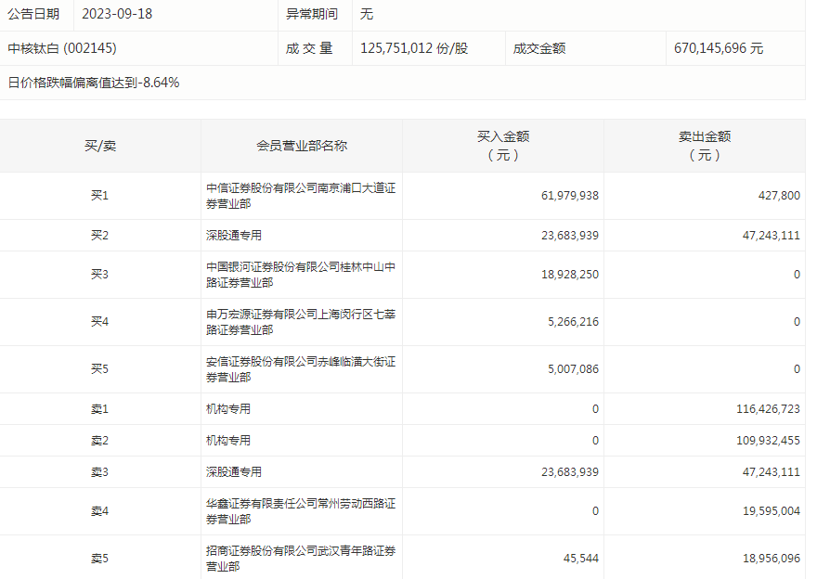The height and width of the screenshot is (579, 817).
Task: Select sell amount 427,800
Action: coord(779,196)
